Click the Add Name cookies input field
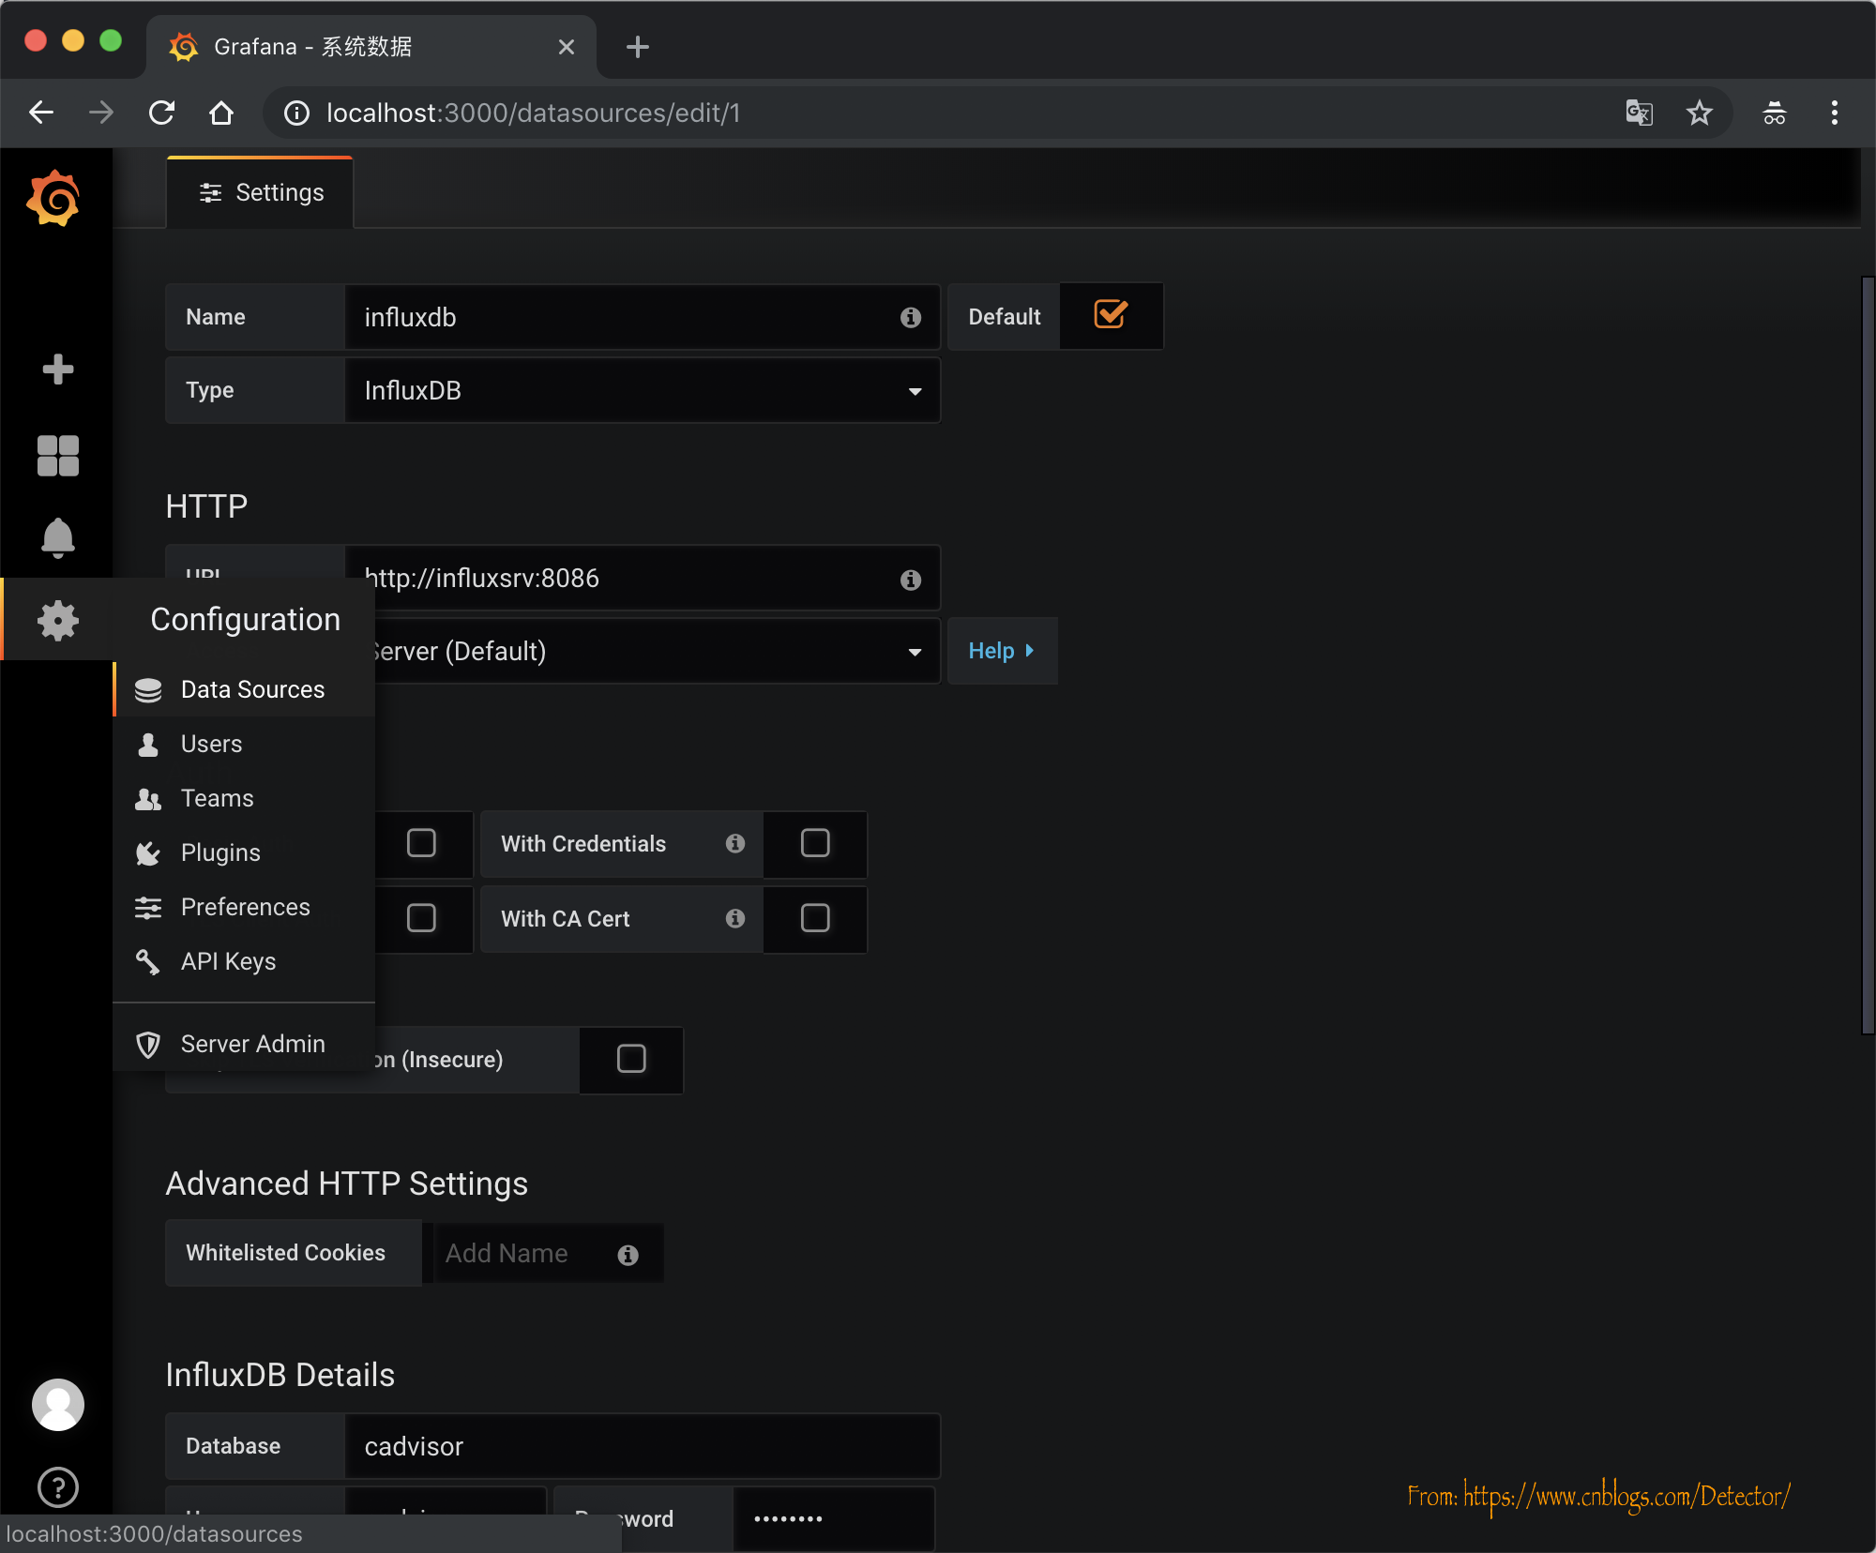 (525, 1253)
